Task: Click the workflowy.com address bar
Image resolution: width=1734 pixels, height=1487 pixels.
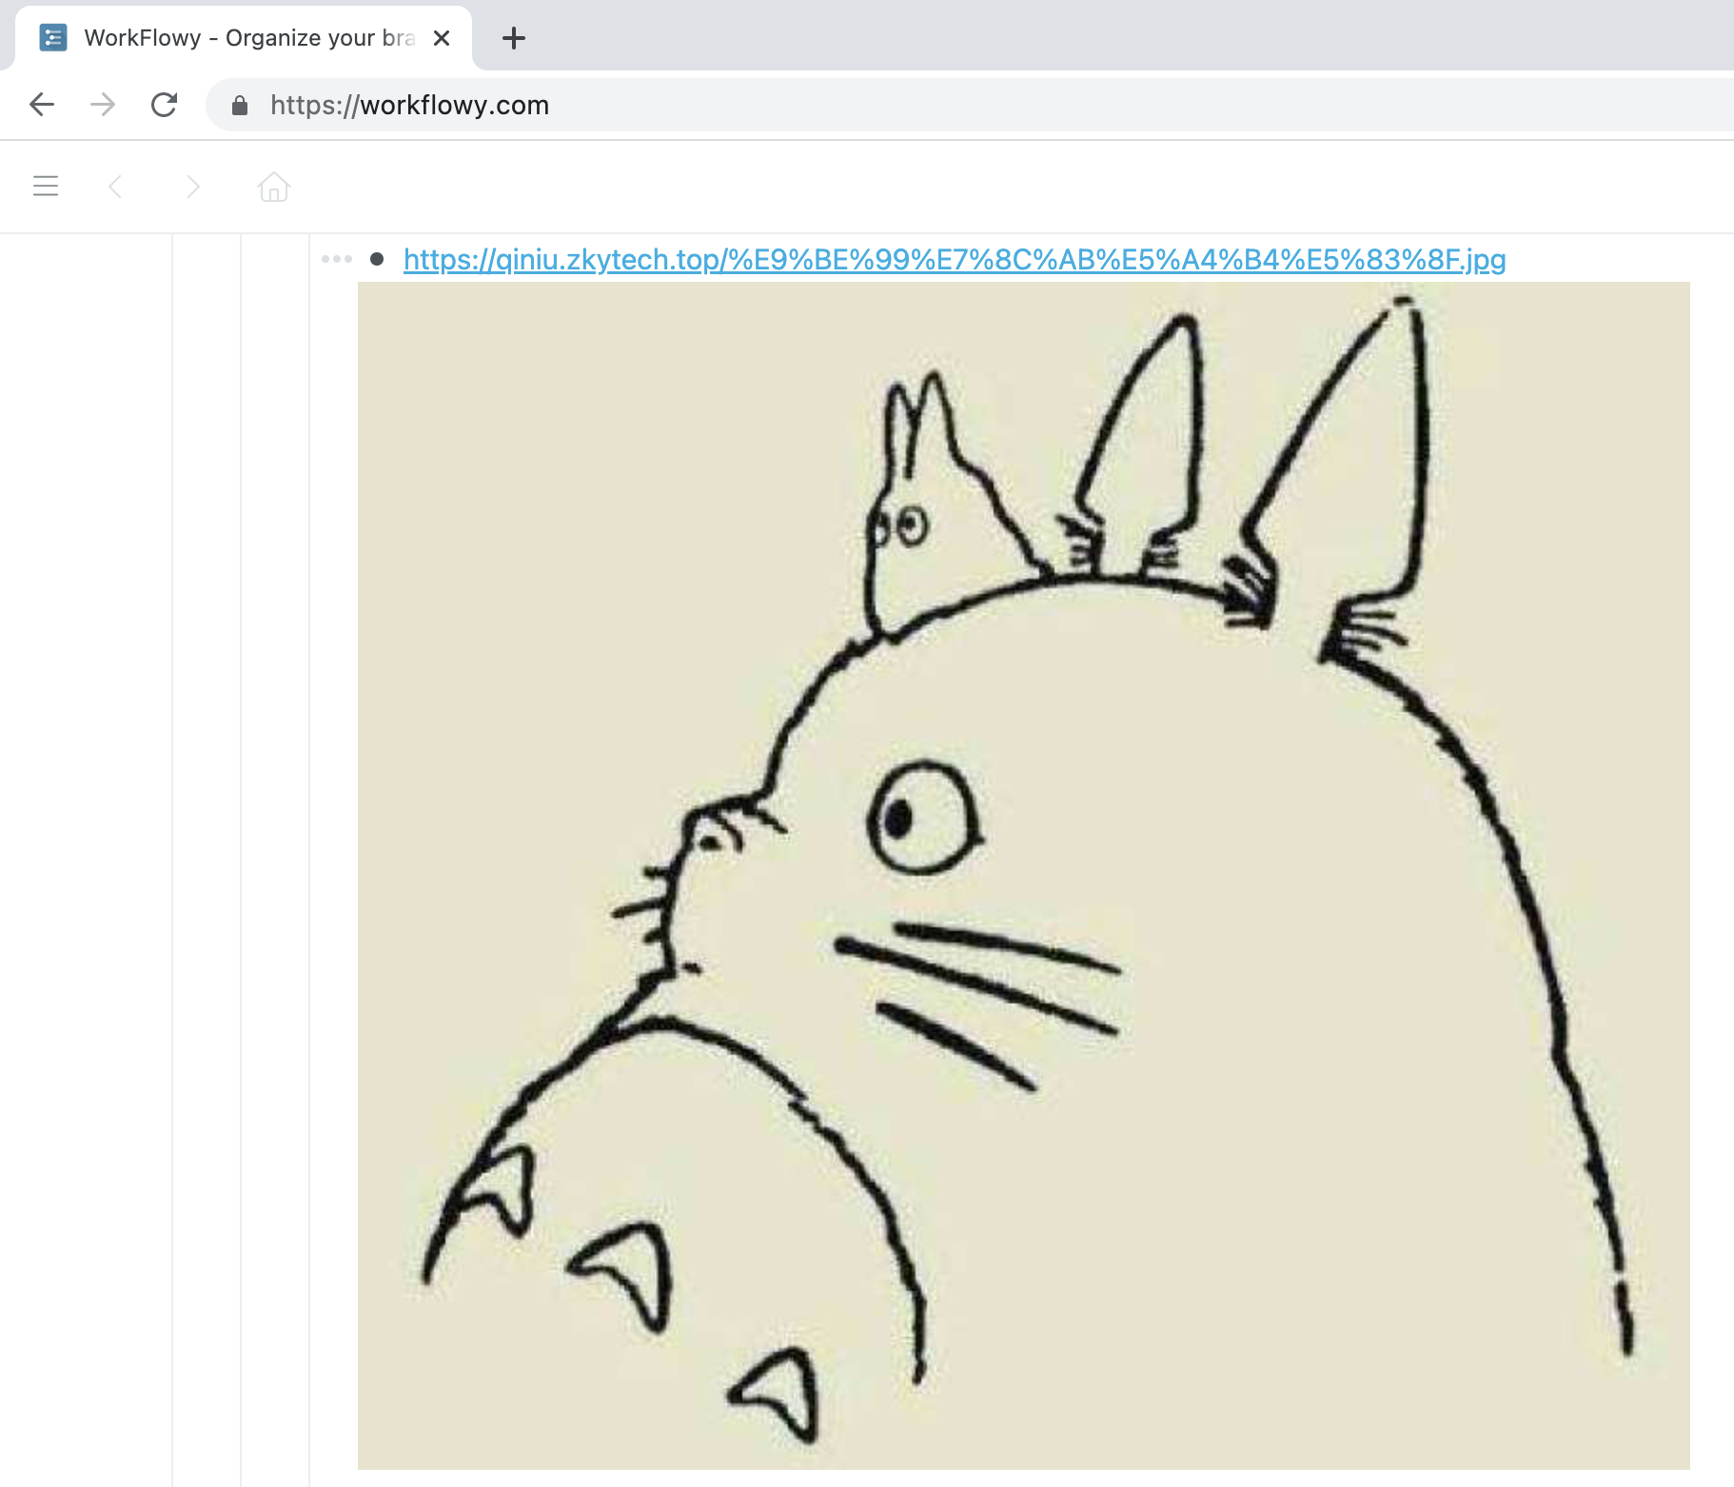Action: click(970, 105)
